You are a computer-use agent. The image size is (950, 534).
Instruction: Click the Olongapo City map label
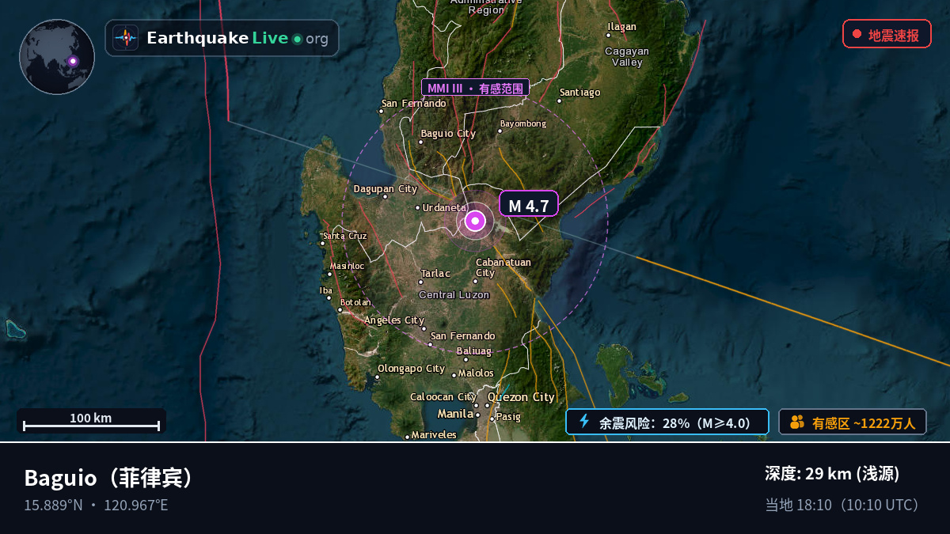coord(411,369)
